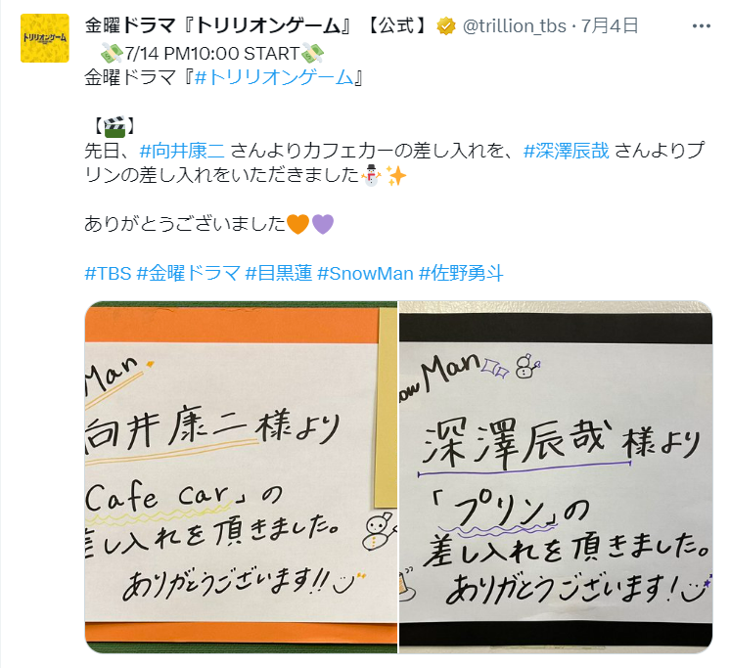Click the orange heart emoji
This screenshot has width=730, height=668.
coord(297,224)
